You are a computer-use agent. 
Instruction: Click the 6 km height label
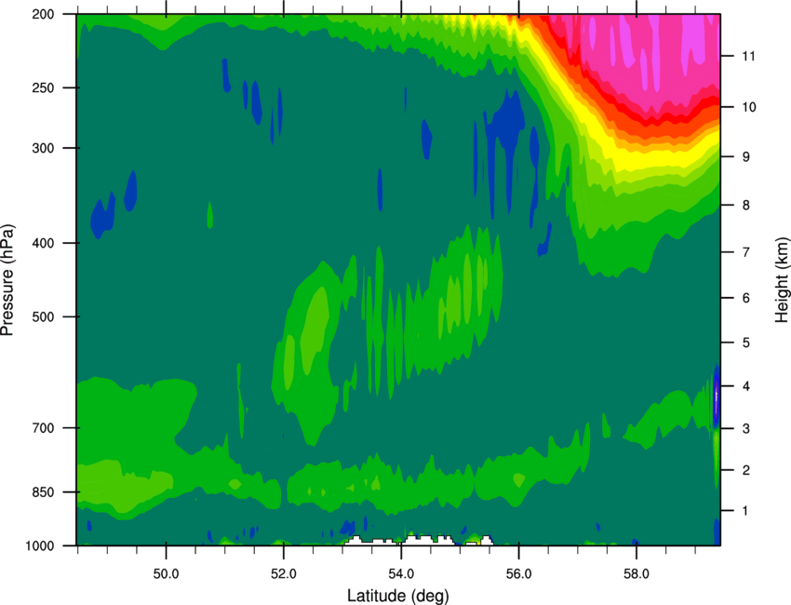[x=746, y=298]
